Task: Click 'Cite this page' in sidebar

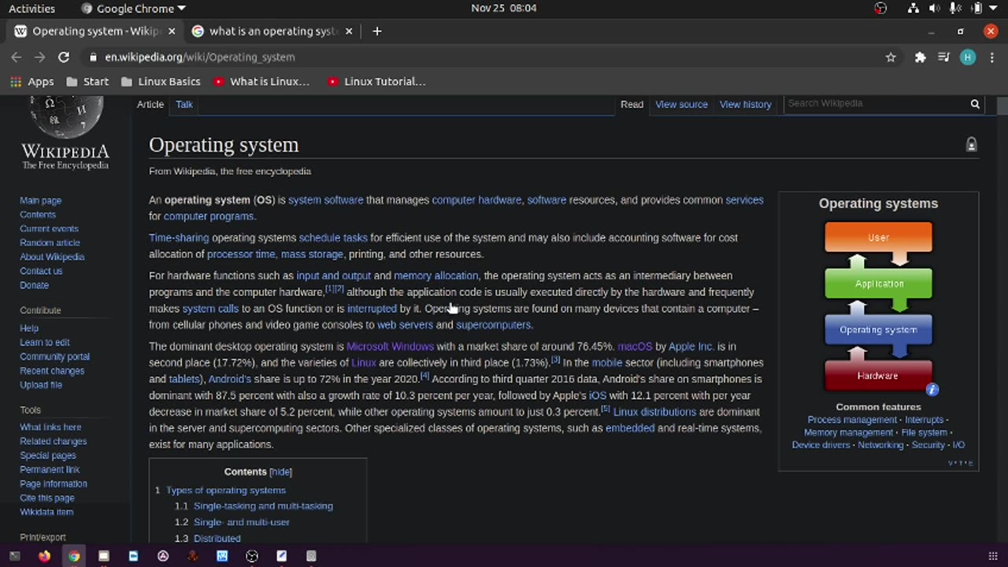Action: pos(46,498)
